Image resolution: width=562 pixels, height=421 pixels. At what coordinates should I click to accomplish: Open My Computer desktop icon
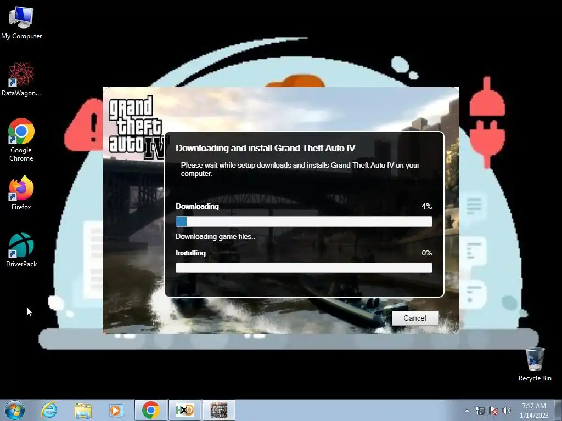coord(21,23)
